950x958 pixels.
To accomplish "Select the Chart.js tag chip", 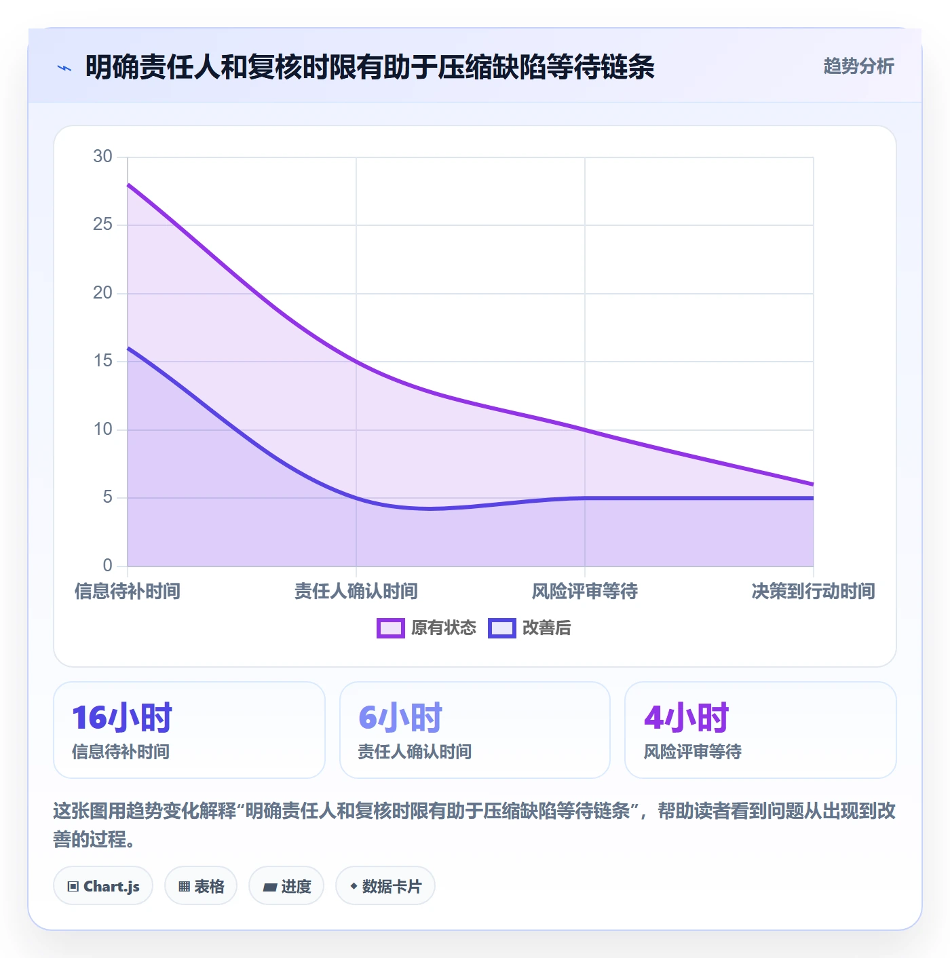I will coord(103,886).
